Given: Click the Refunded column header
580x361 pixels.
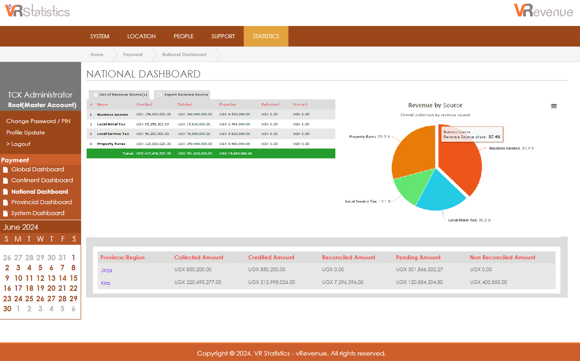Looking at the screenshot, I should click(x=270, y=104).
